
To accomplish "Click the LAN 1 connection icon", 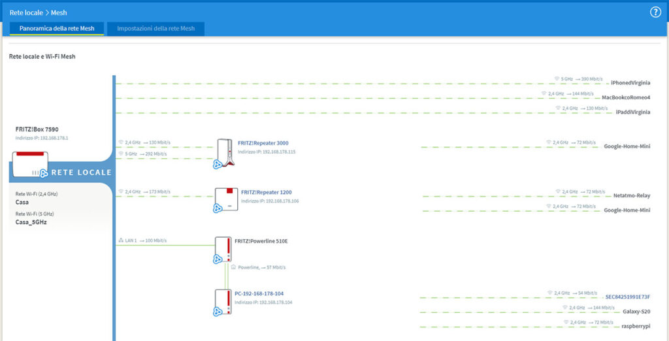I will click(x=120, y=240).
